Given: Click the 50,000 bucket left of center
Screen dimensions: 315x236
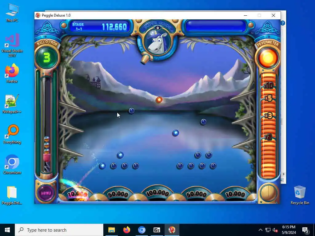Looking at the screenshot, I should (x=118, y=194).
